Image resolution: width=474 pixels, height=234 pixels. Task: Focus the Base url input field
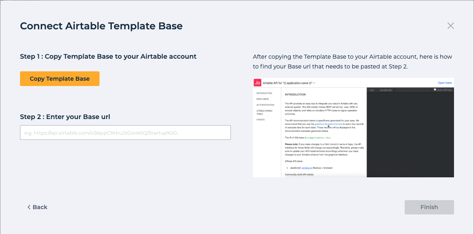tap(125, 132)
